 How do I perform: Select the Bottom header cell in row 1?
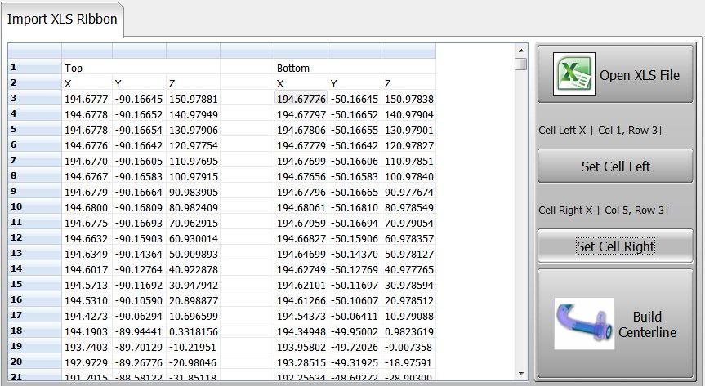pos(301,68)
